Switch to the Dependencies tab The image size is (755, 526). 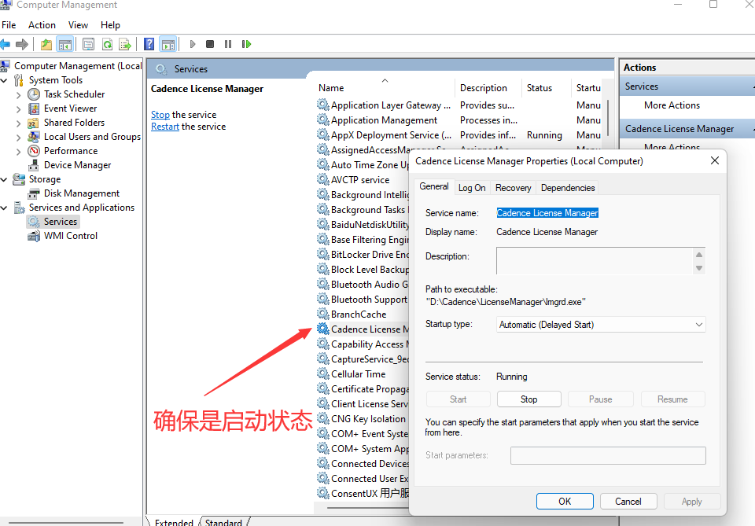[x=568, y=188]
